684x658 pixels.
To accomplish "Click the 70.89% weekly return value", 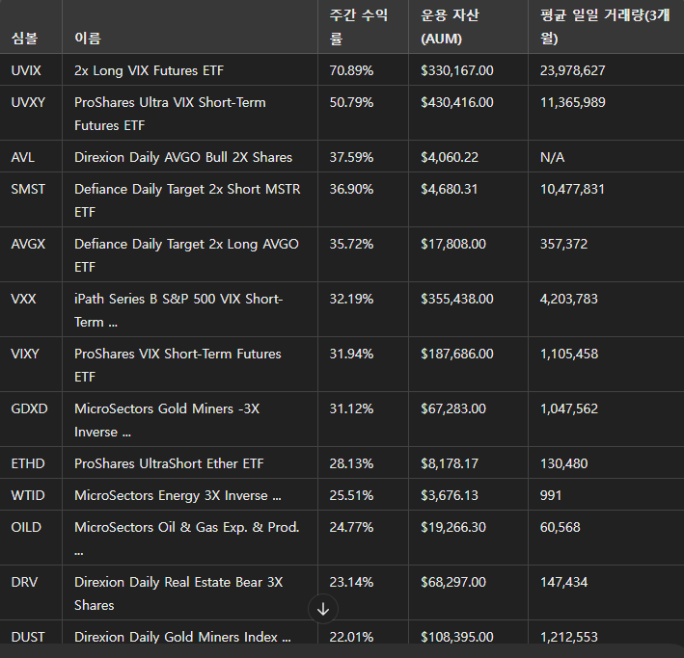I will coord(351,70).
